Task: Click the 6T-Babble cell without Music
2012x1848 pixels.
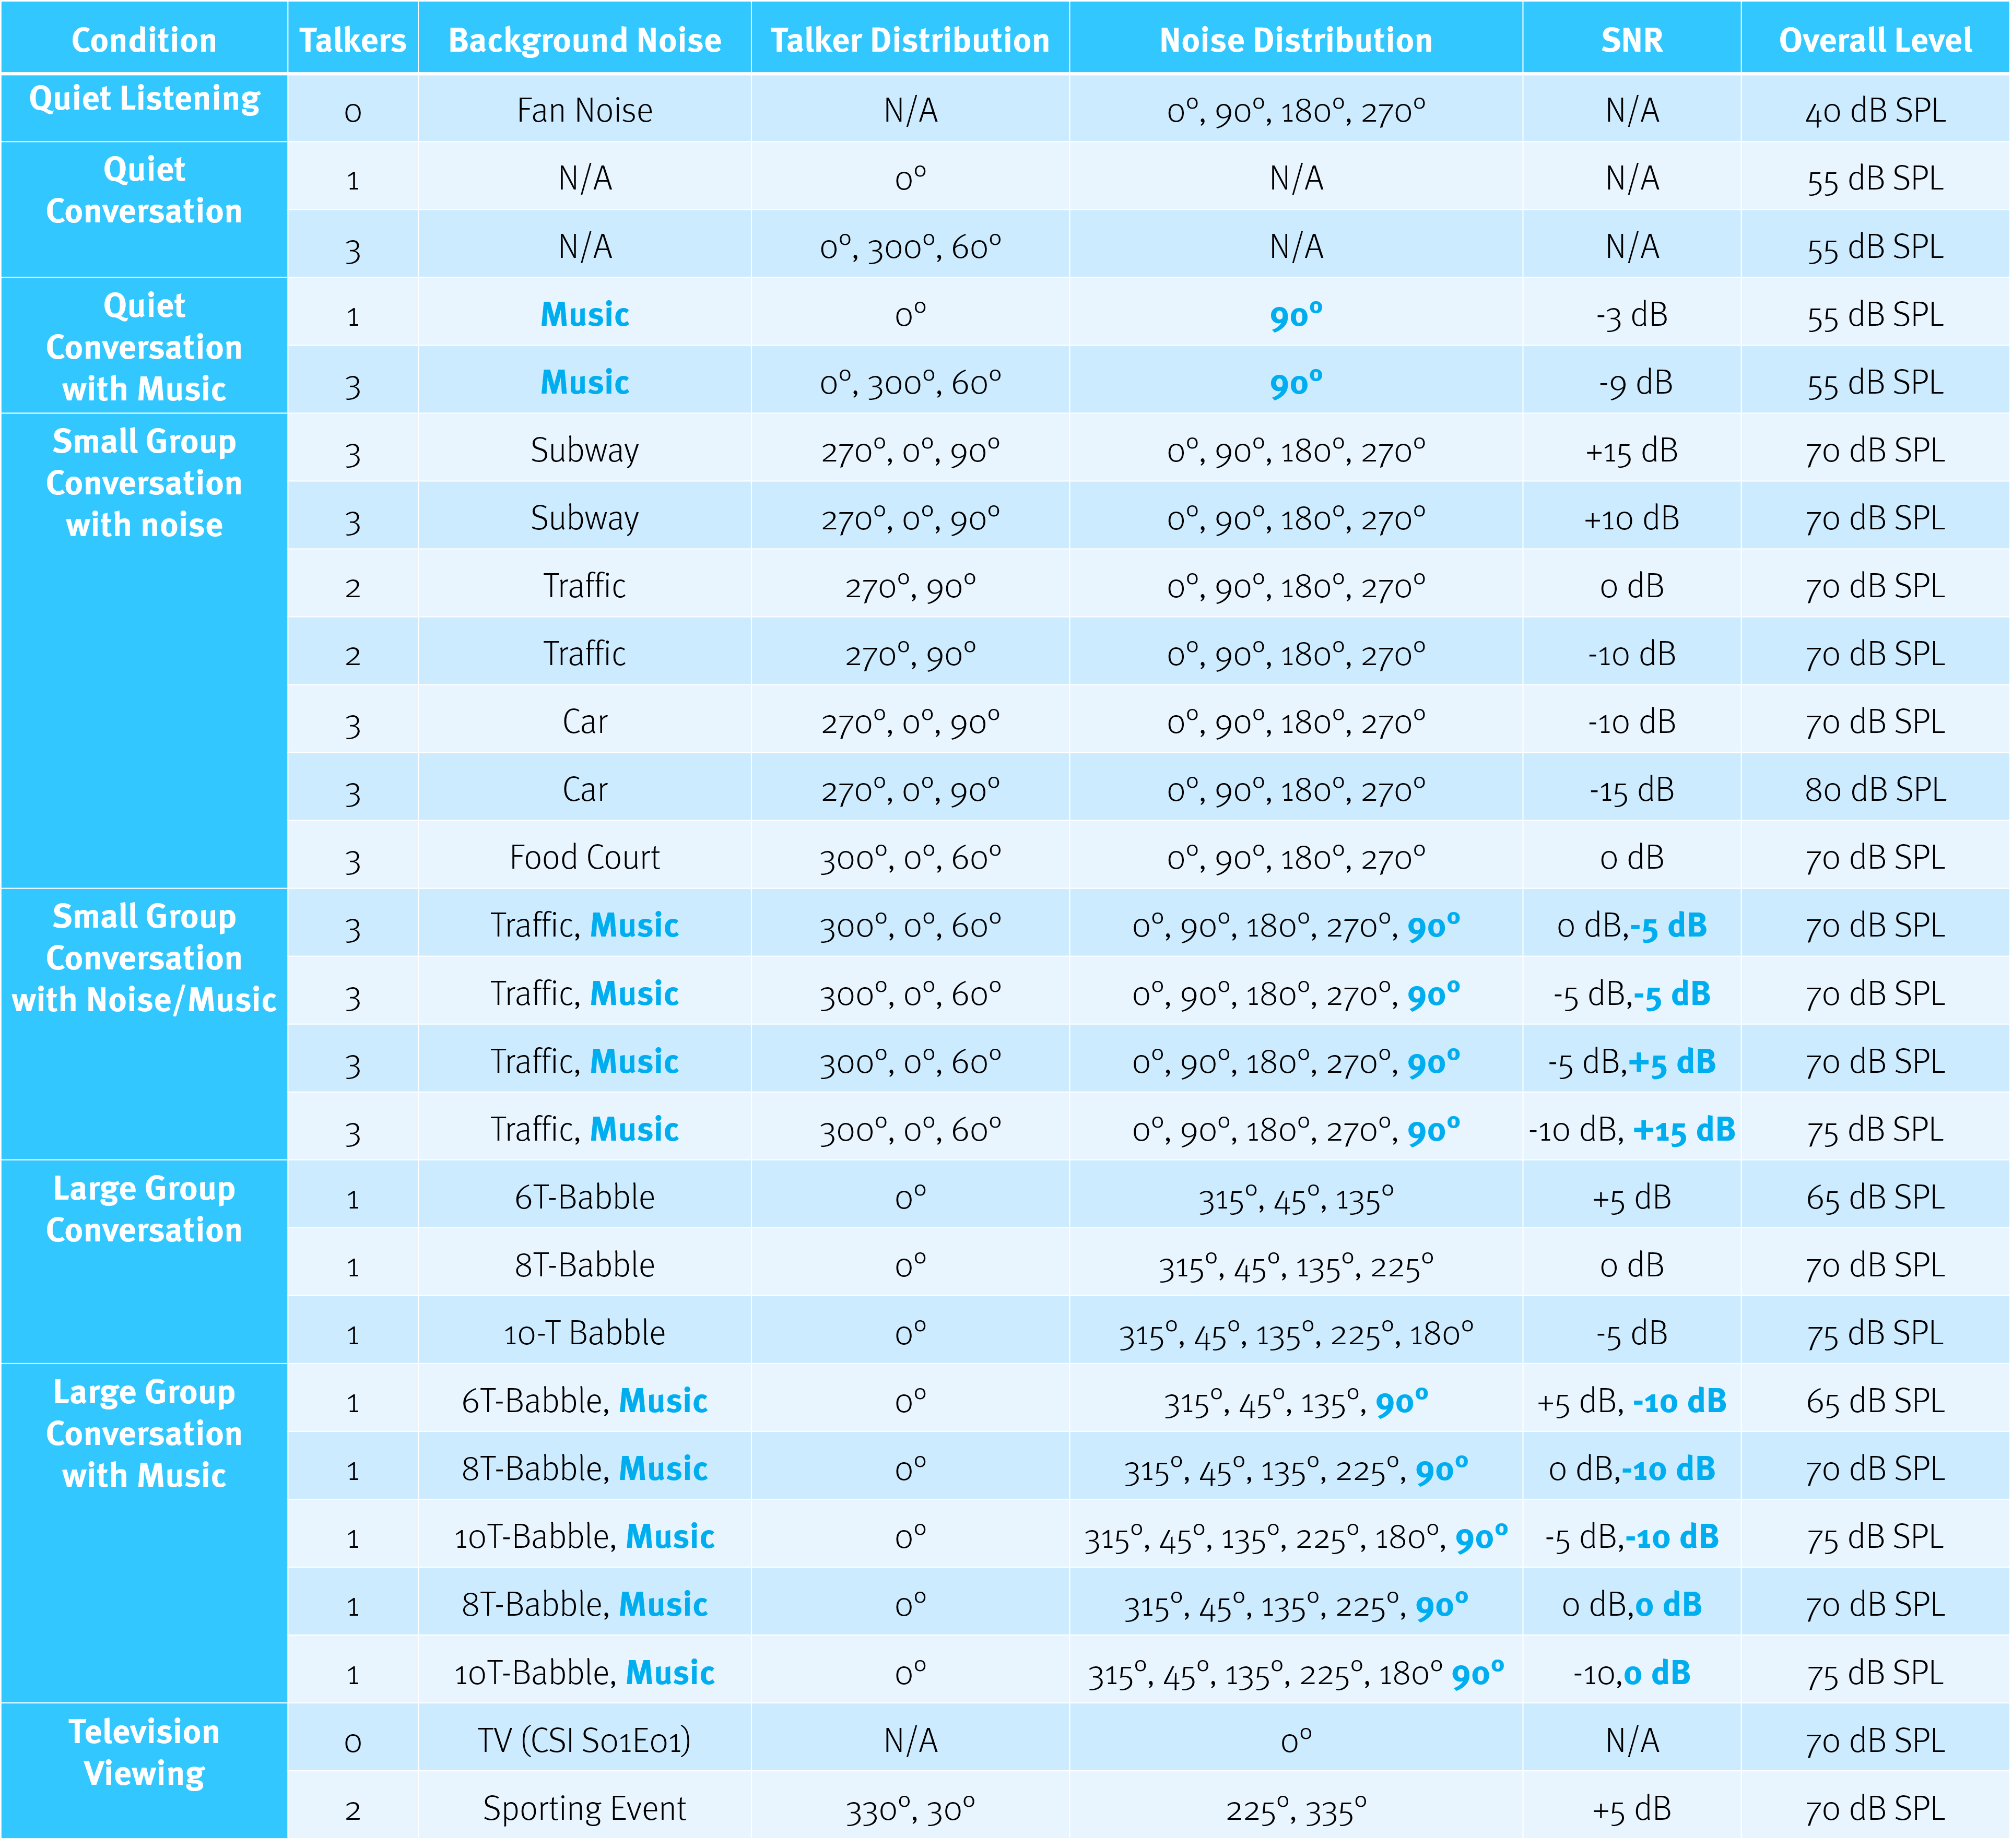Action: (x=584, y=1197)
